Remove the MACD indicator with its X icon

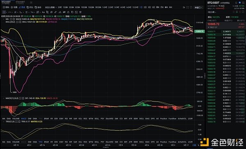pos(23,98)
